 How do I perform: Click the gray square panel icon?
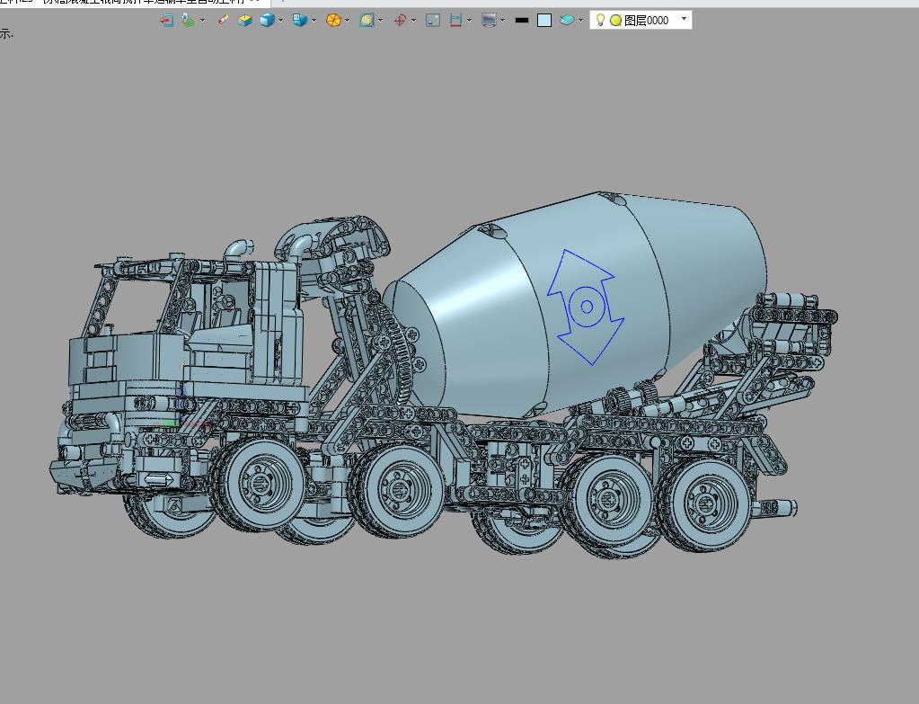tap(433, 21)
